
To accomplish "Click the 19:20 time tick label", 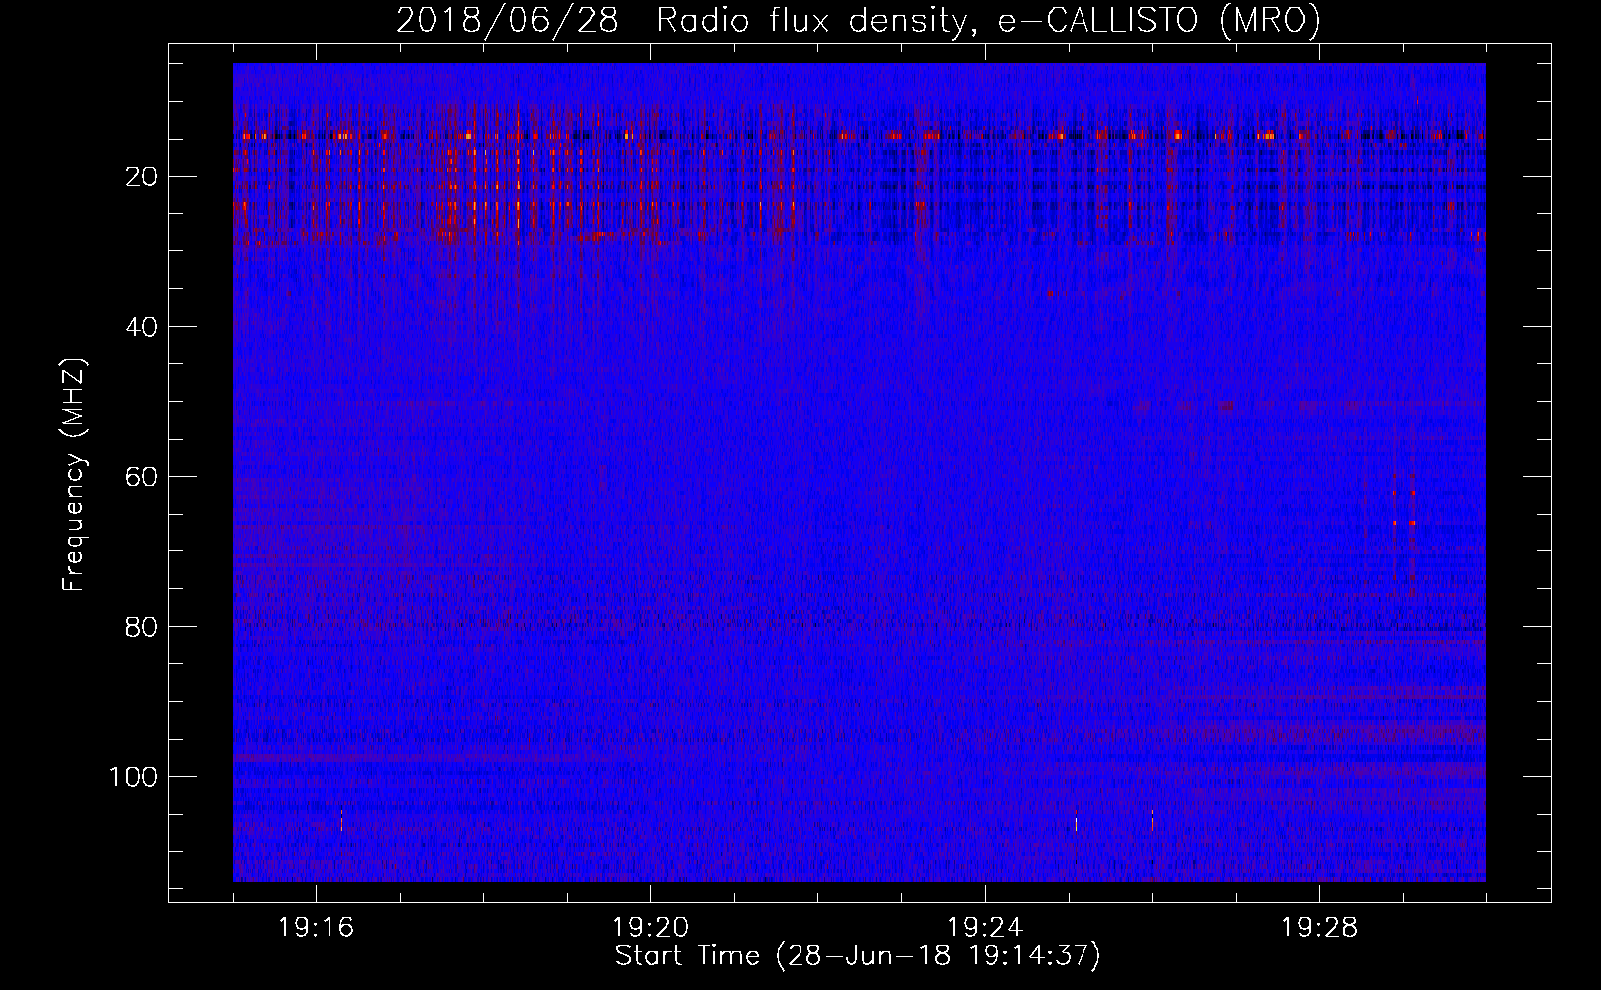I will click(x=650, y=928).
